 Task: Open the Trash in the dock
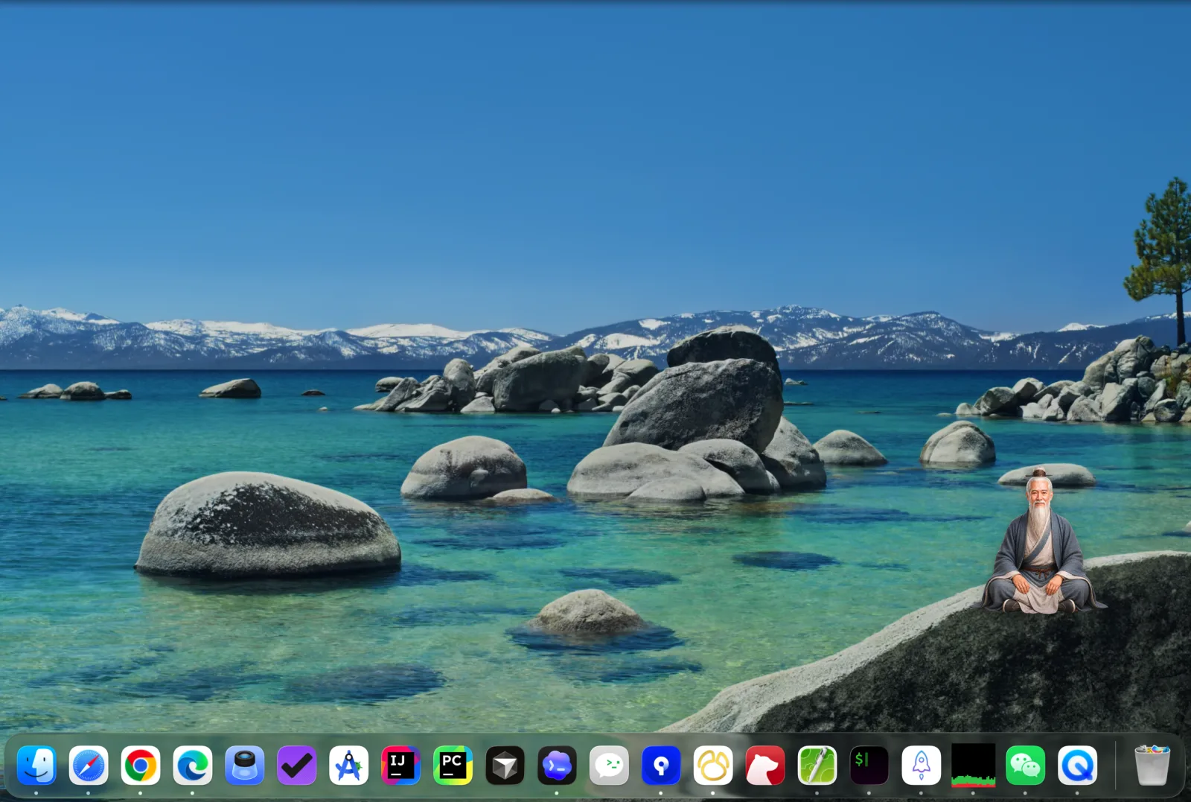1152,766
